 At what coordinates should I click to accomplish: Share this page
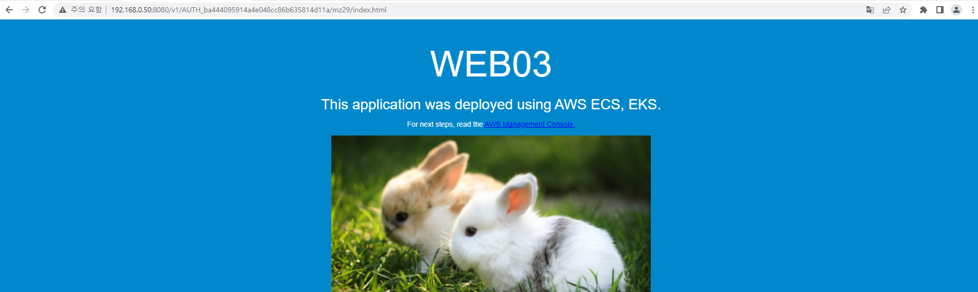coord(887,10)
